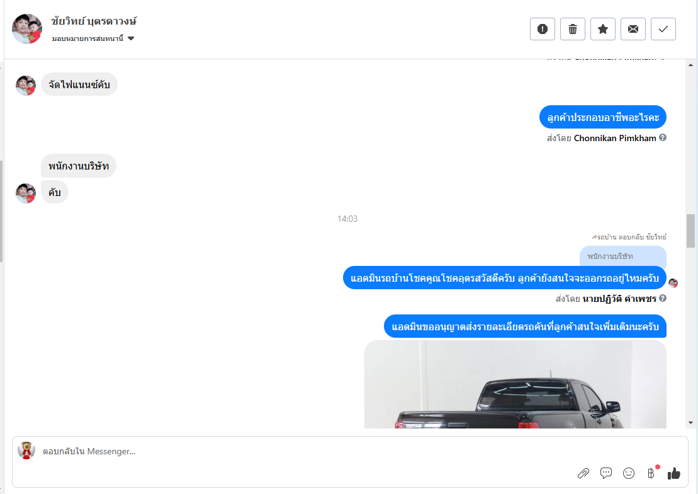Open payment request baht icon
The height and width of the screenshot is (494, 698).
(651, 473)
